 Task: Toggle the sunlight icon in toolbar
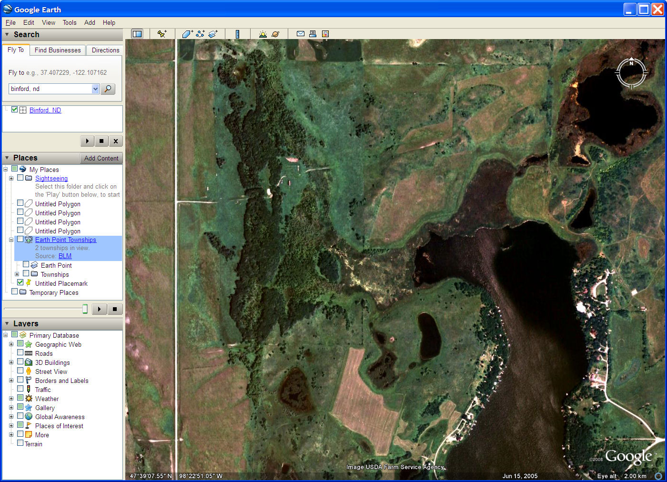pyautogui.click(x=263, y=34)
